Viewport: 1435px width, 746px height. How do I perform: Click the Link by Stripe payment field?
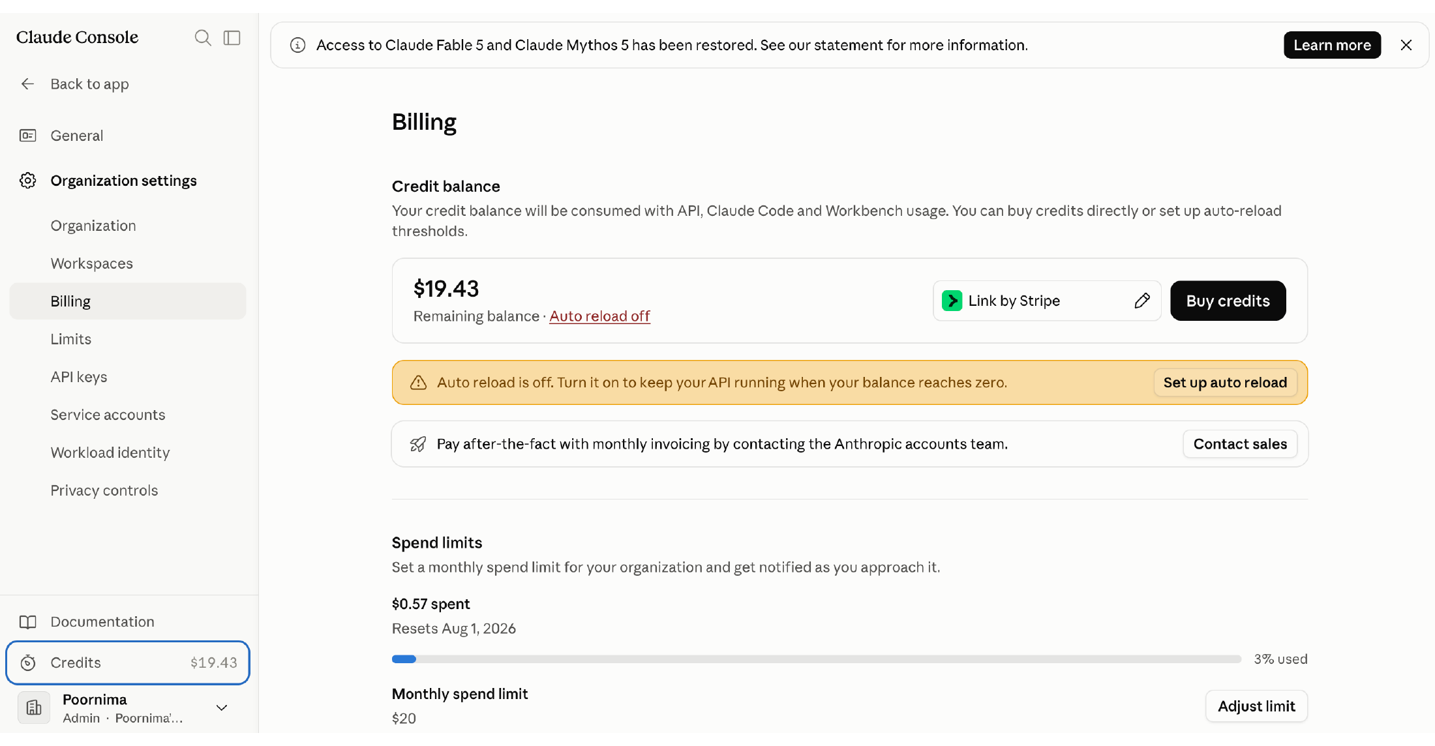point(1046,301)
